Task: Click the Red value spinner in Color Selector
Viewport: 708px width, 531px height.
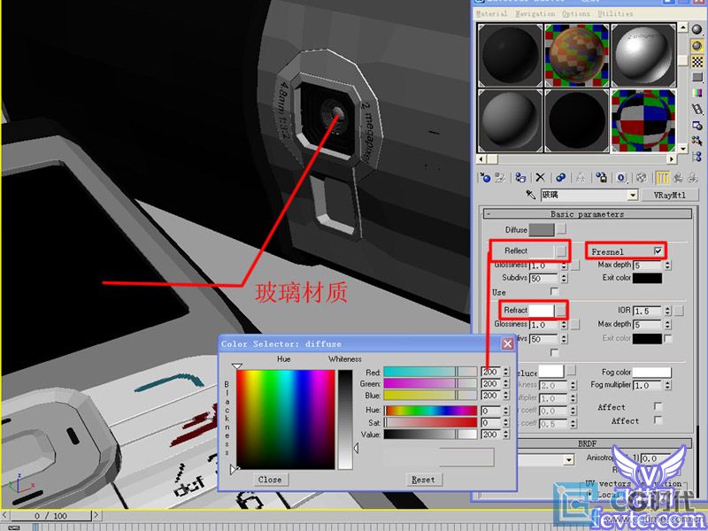Action: tap(505, 372)
